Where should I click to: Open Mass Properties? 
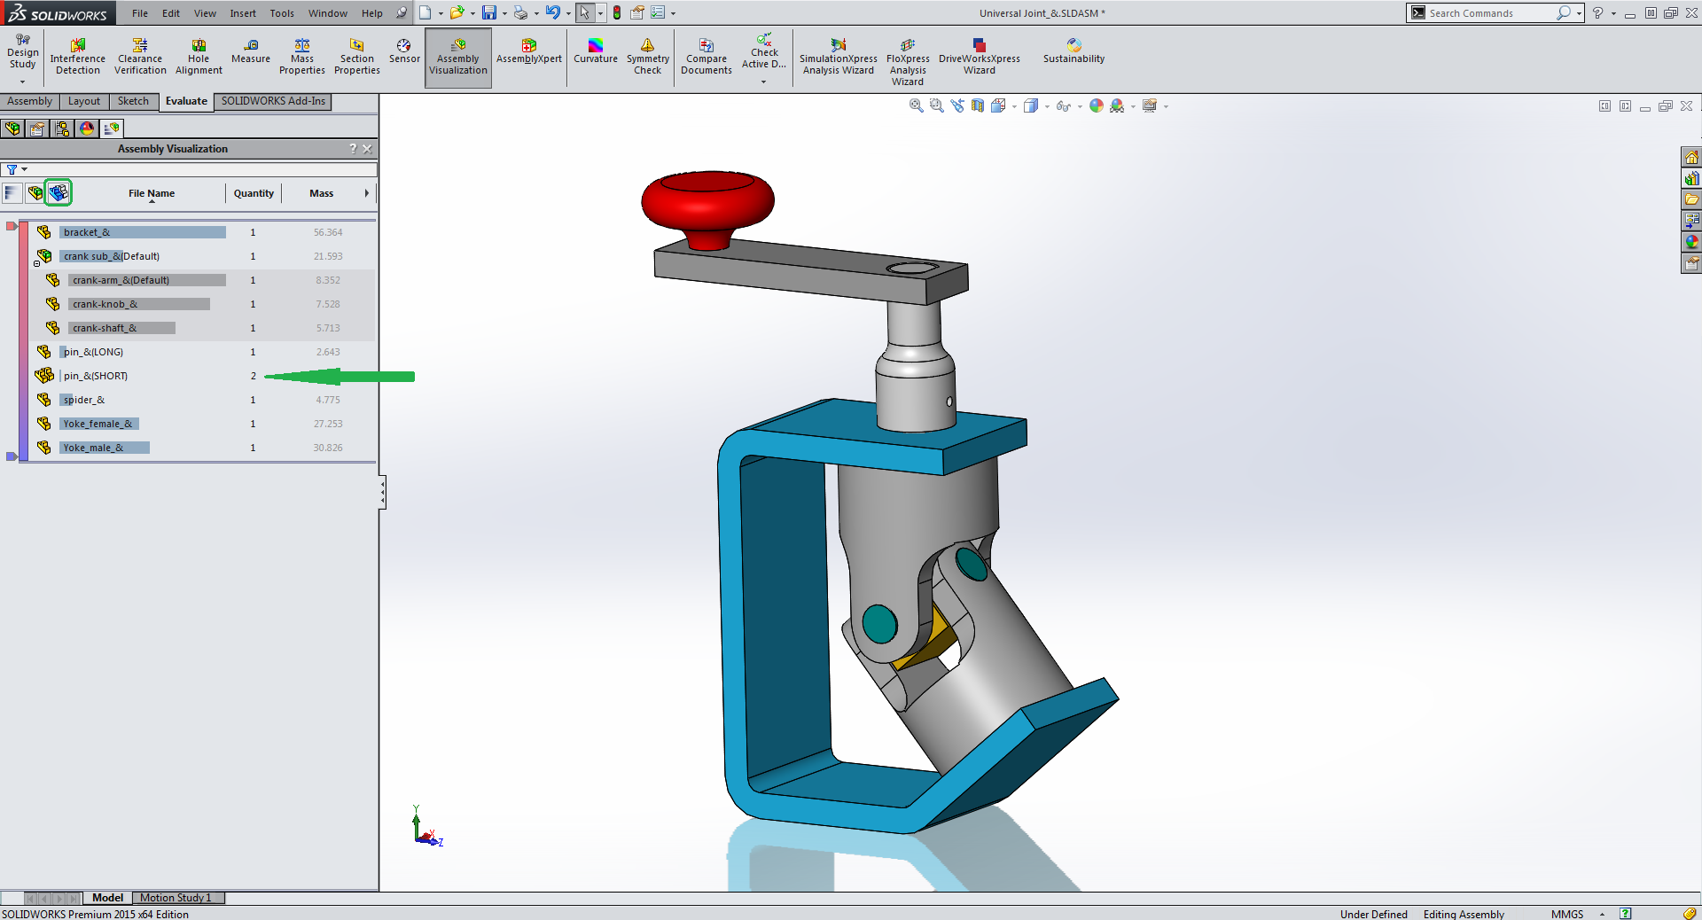tap(301, 57)
